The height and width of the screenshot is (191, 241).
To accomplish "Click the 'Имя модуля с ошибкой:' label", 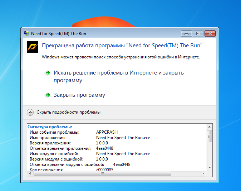I will [54, 154].
